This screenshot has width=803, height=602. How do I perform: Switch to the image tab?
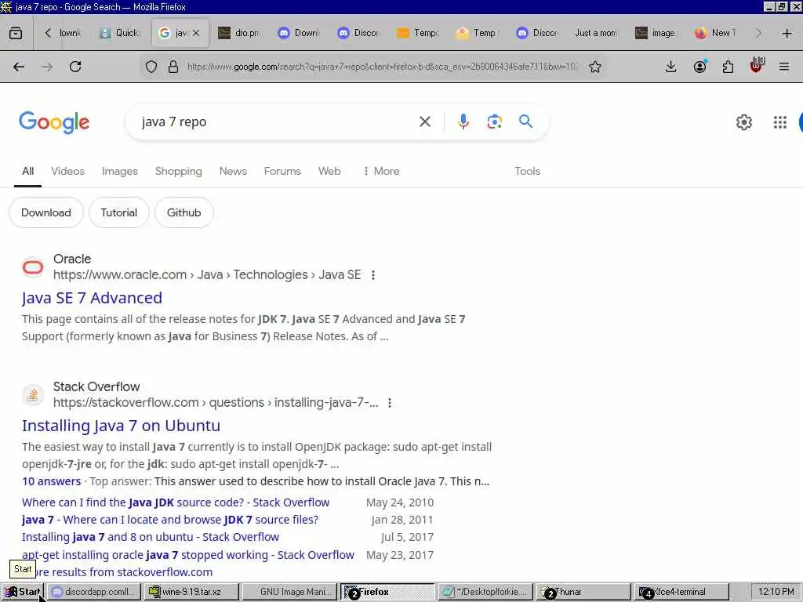pyautogui.click(x=656, y=33)
